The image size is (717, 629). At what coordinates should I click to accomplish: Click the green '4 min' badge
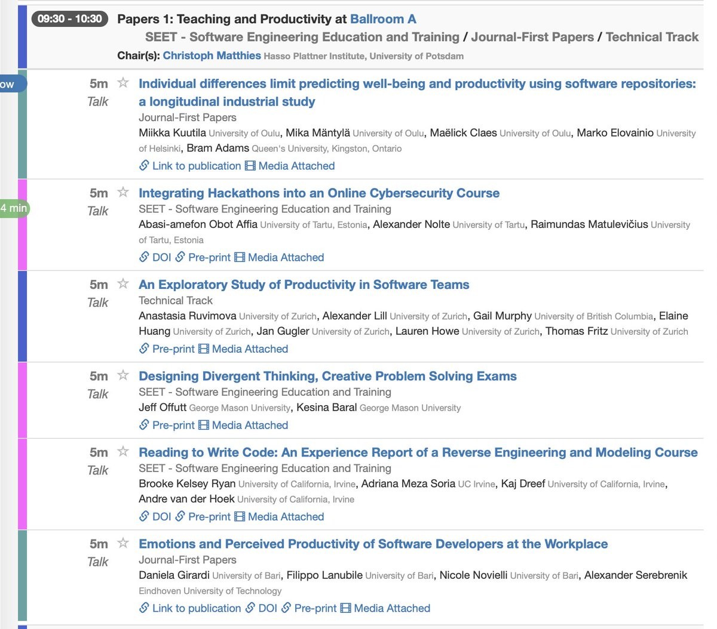[x=14, y=208]
